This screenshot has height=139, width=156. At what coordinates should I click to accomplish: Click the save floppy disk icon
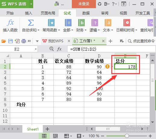click(11, 41)
